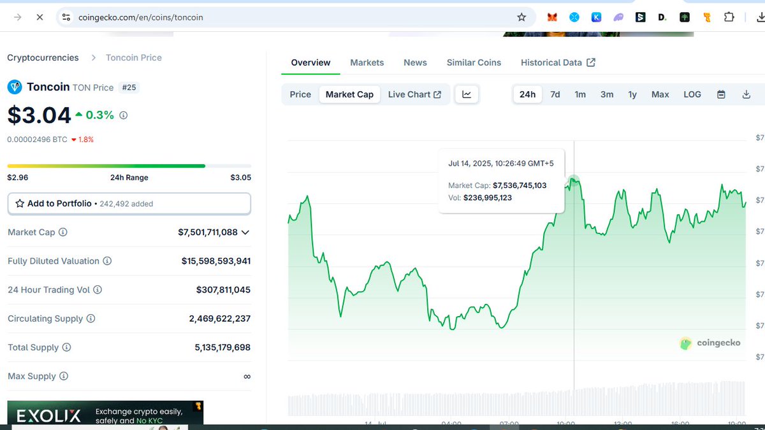This screenshot has width=765, height=430.
Task: Download chart data via download icon
Action: click(x=747, y=94)
